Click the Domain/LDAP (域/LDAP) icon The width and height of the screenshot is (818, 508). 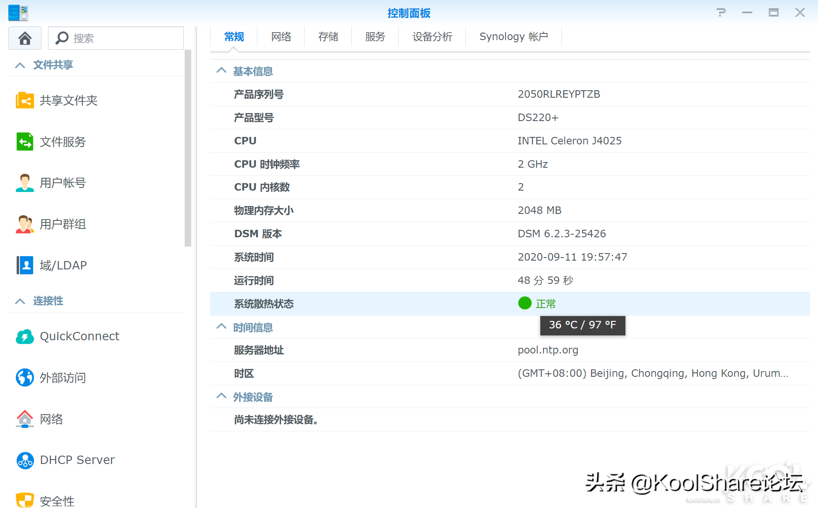pos(25,265)
